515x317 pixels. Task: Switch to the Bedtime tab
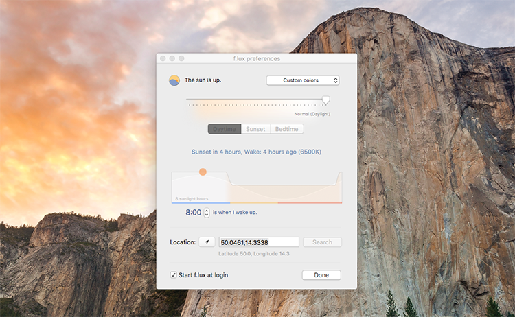pyautogui.click(x=286, y=129)
